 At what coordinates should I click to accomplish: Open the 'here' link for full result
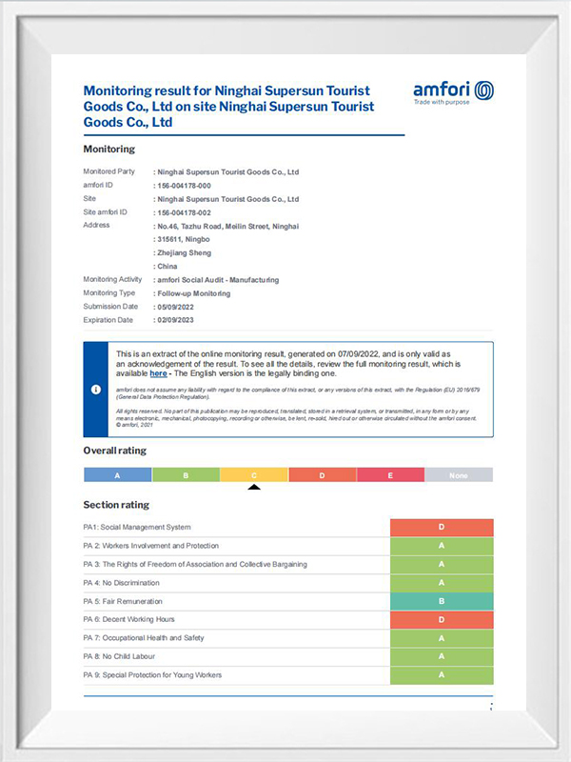(x=158, y=373)
